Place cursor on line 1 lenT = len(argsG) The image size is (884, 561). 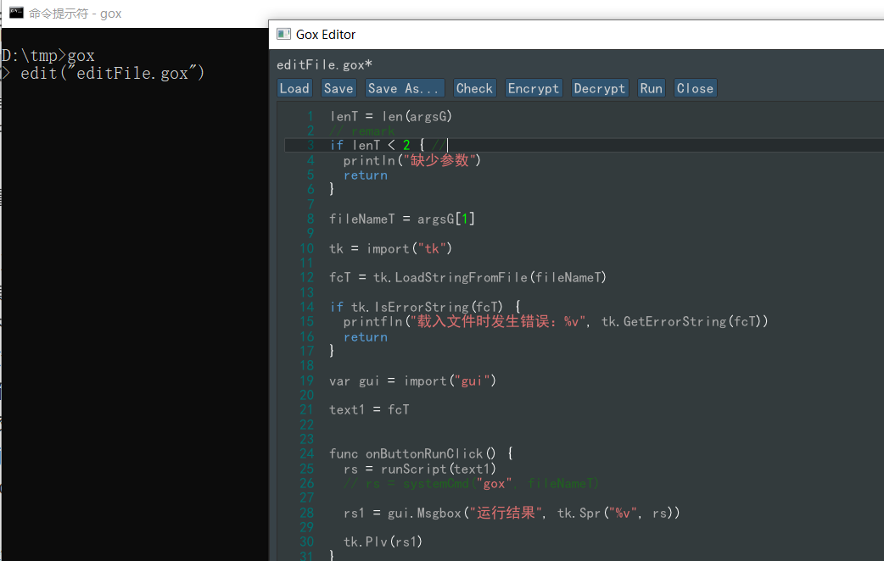click(x=391, y=116)
